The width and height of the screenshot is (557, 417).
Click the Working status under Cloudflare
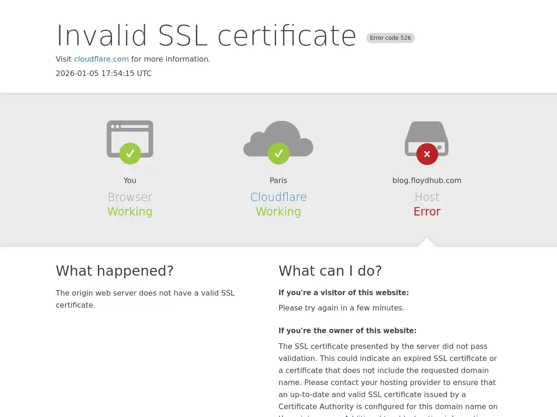[x=278, y=211]
